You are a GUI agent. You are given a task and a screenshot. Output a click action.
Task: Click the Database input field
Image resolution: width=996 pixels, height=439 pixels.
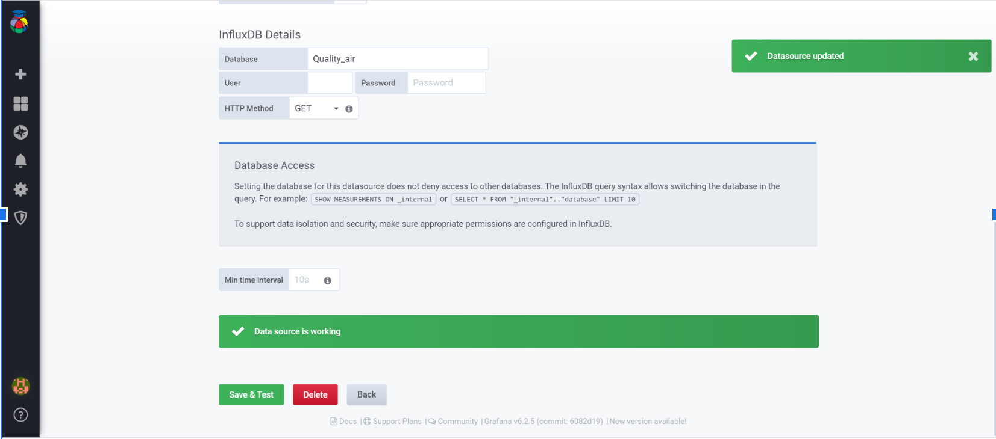[x=398, y=59]
